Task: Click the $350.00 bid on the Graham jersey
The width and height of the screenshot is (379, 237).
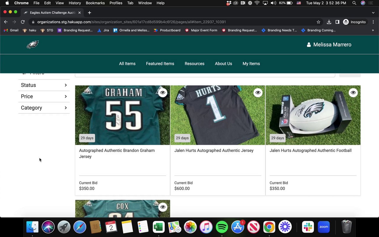Action: click(x=87, y=188)
